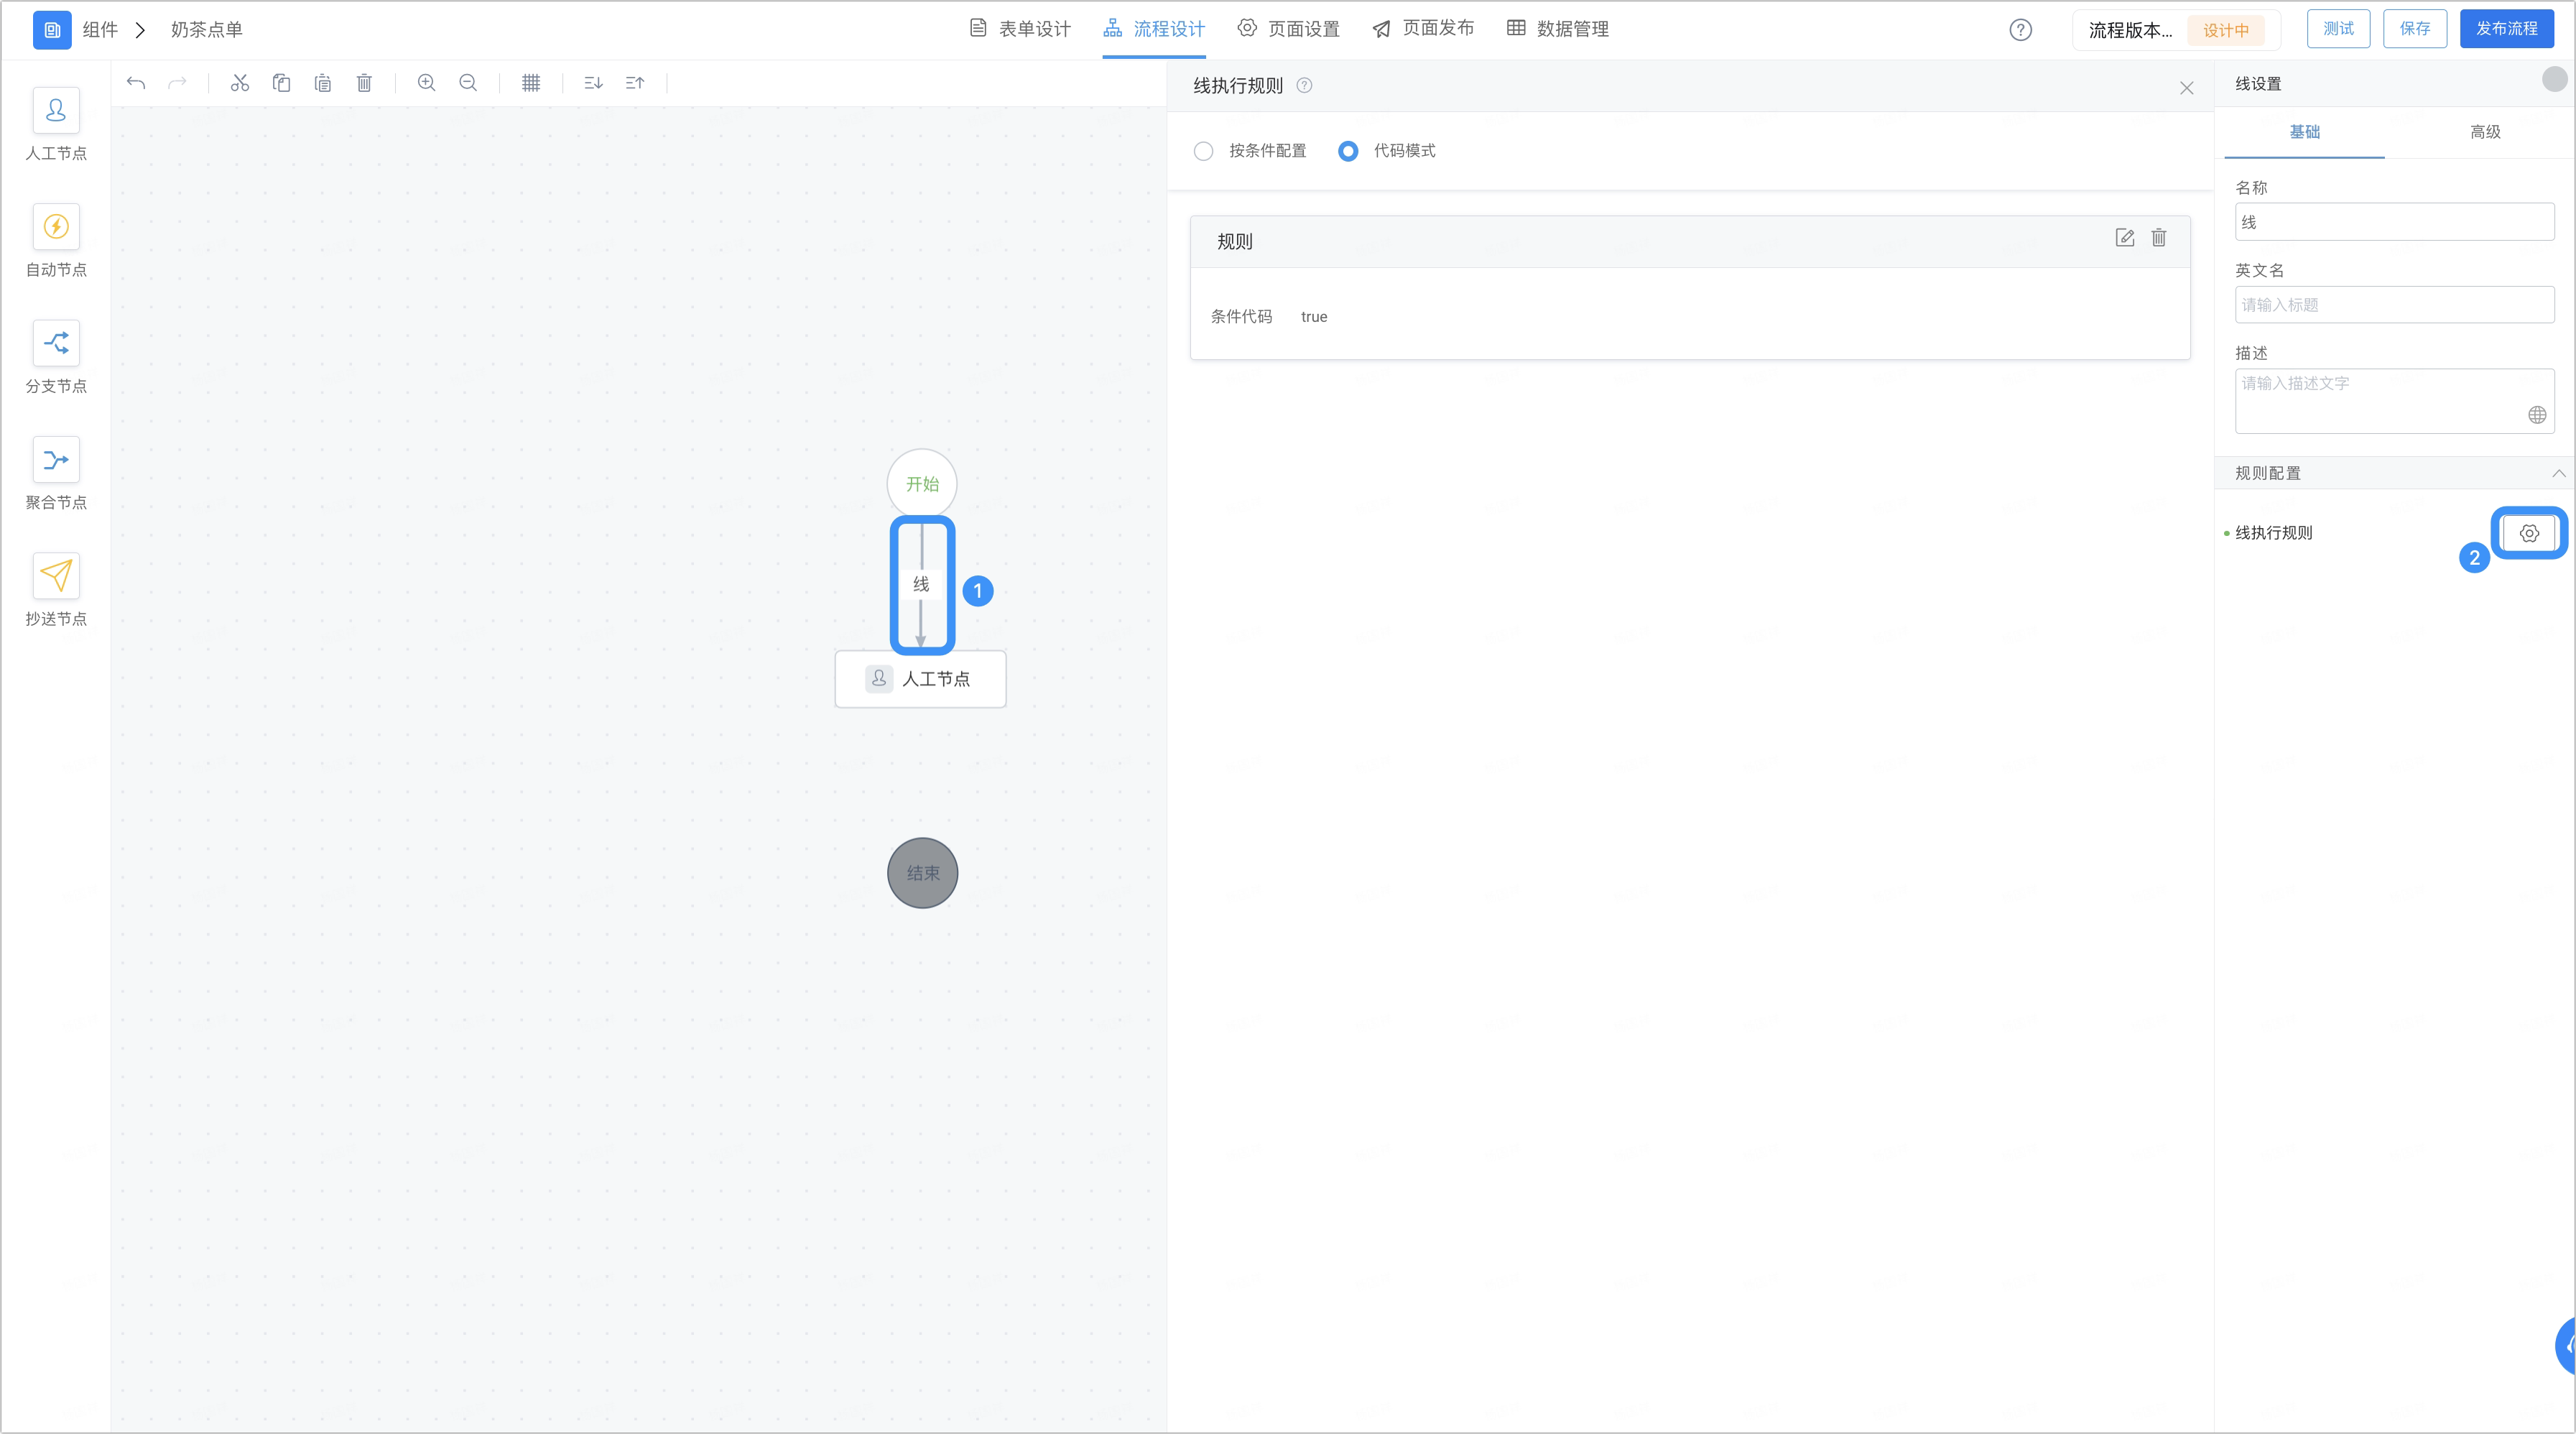
Task: Click the 保存 button
Action: 2415,29
